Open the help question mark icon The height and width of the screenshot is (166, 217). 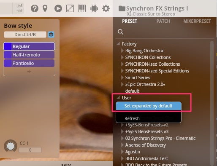[x=35, y=8]
